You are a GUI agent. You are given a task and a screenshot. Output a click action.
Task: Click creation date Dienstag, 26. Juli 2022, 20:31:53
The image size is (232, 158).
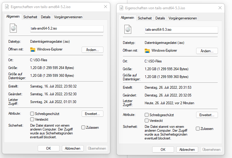coord(168,88)
